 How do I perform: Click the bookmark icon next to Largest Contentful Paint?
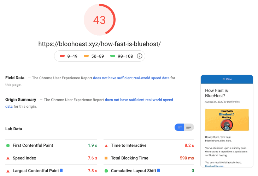[x=61, y=171]
